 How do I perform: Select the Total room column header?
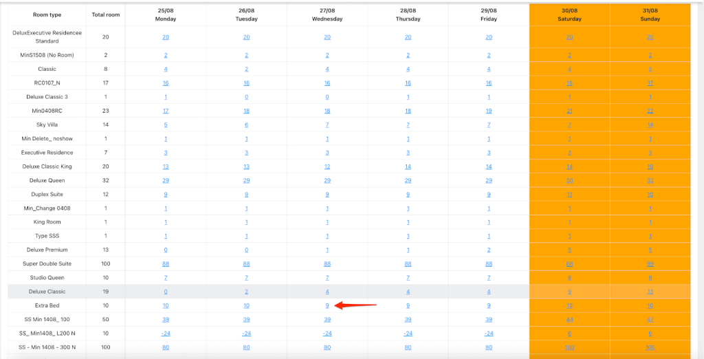tap(105, 15)
